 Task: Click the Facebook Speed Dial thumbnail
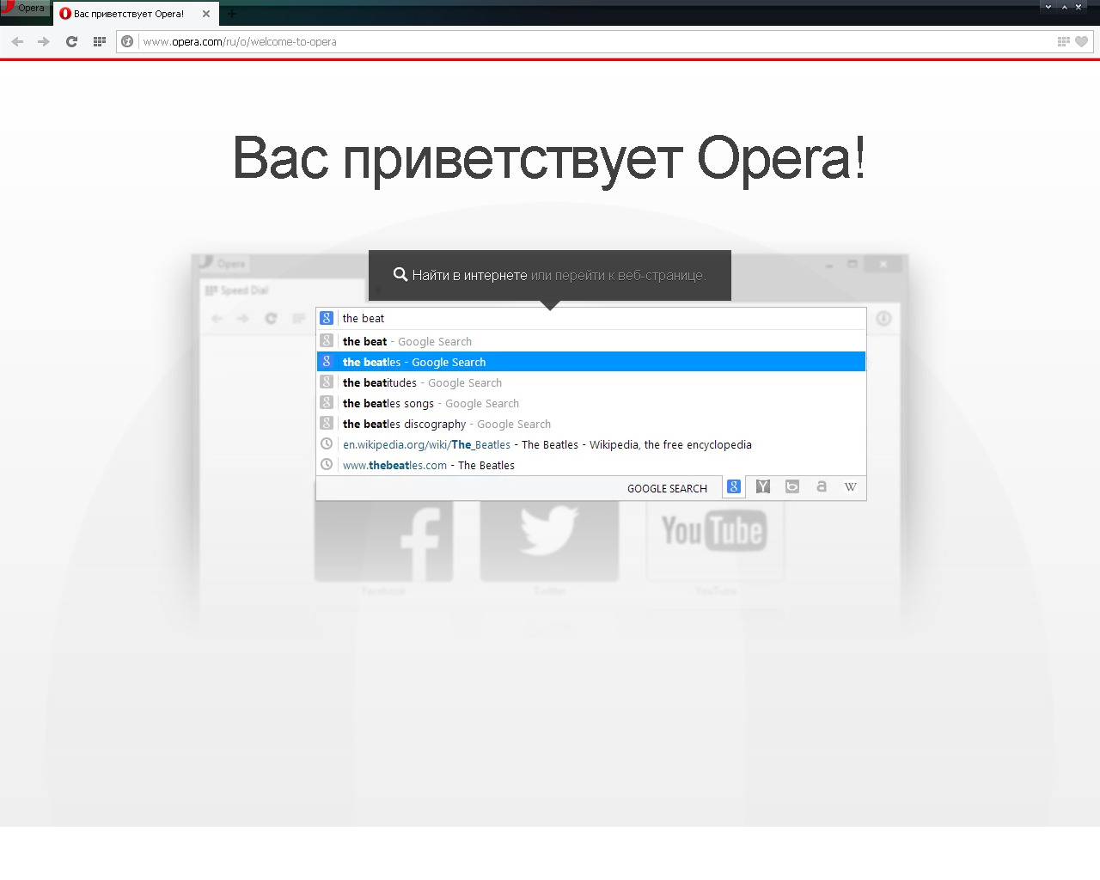point(383,541)
